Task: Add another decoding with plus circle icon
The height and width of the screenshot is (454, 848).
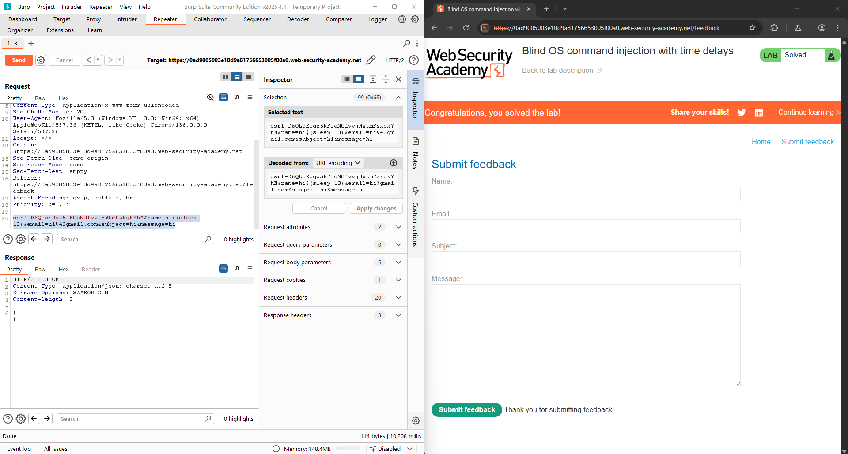Action: [394, 163]
